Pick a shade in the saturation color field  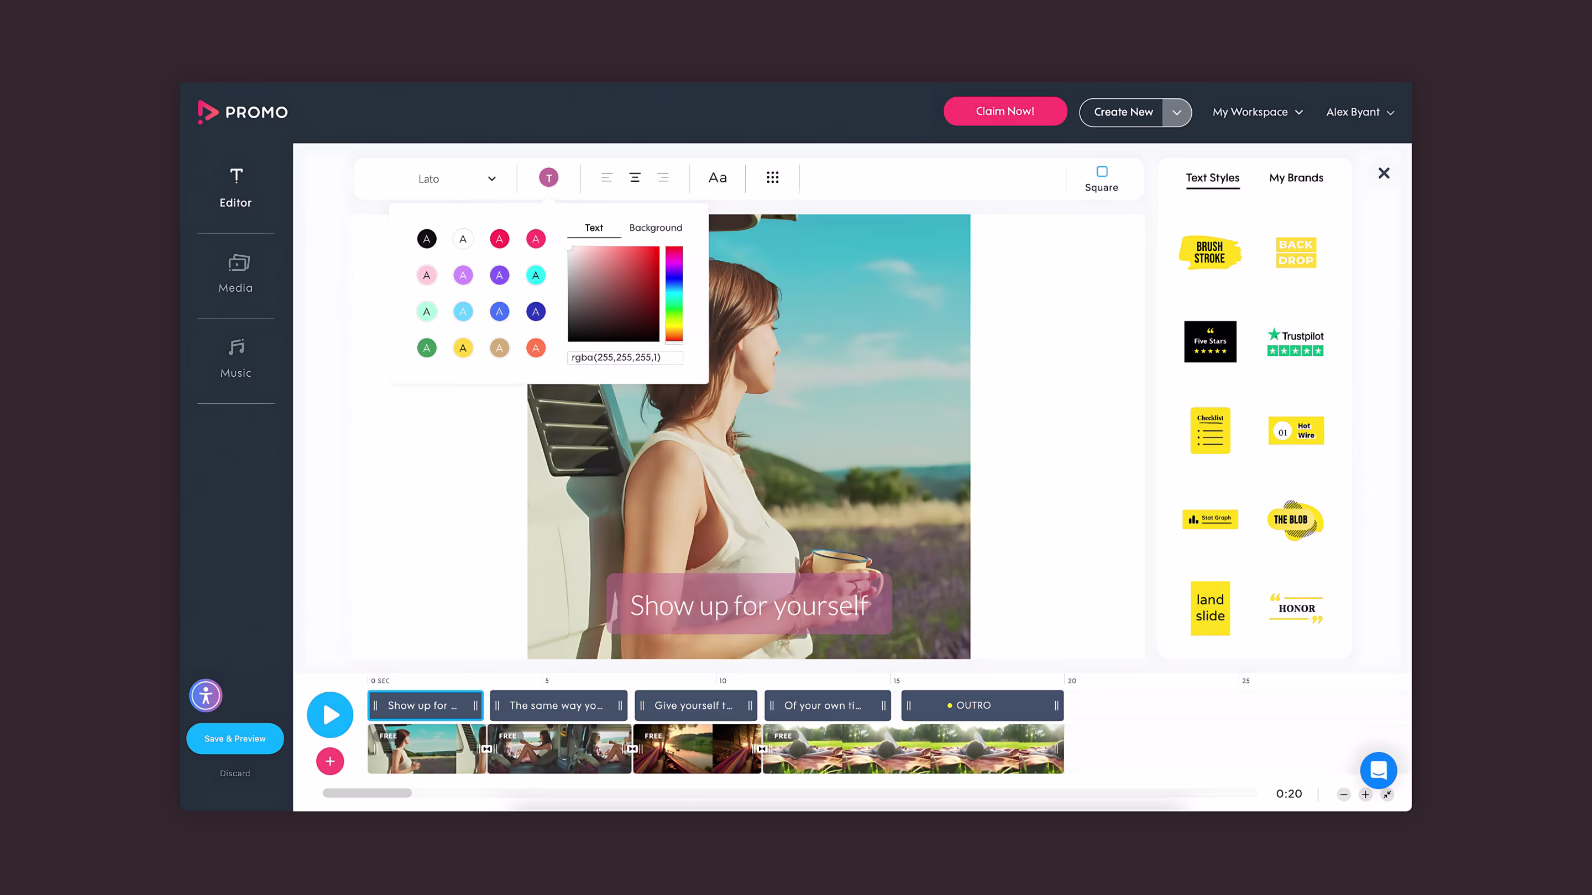point(614,294)
